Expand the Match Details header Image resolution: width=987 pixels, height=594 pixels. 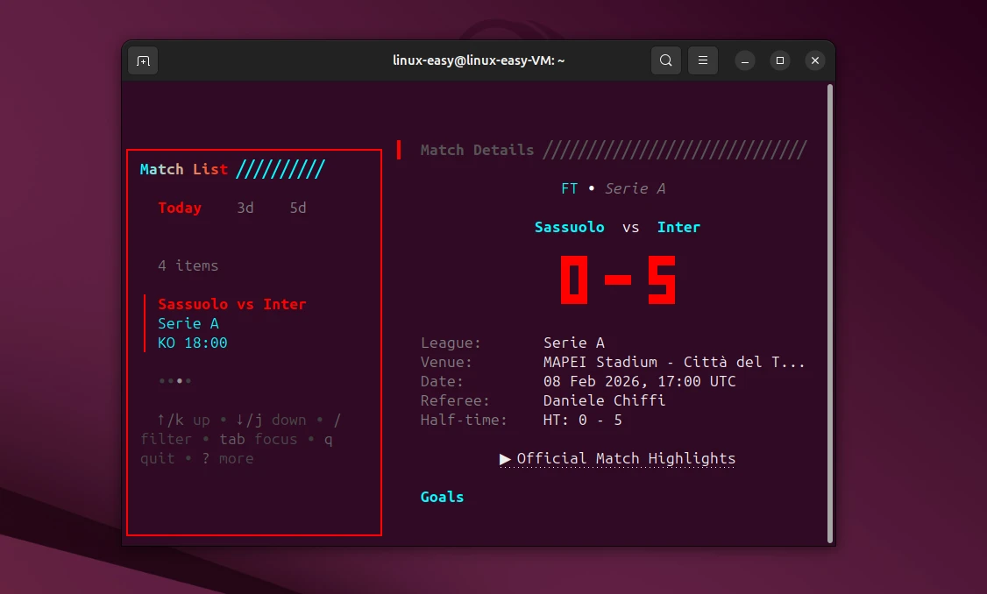pyautogui.click(x=477, y=149)
